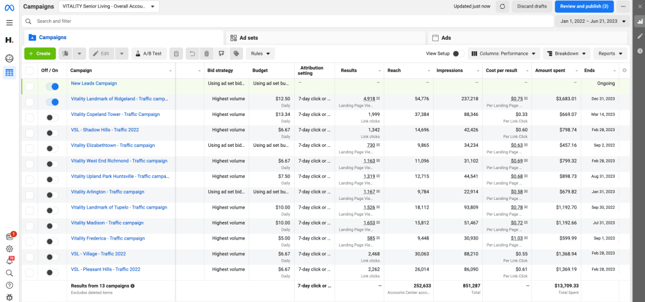
Task: Open Vitality Copeland Tower campaign link
Action: 115,114
